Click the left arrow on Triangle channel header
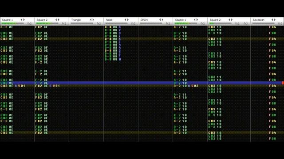 pyautogui.click(x=91, y=20)
